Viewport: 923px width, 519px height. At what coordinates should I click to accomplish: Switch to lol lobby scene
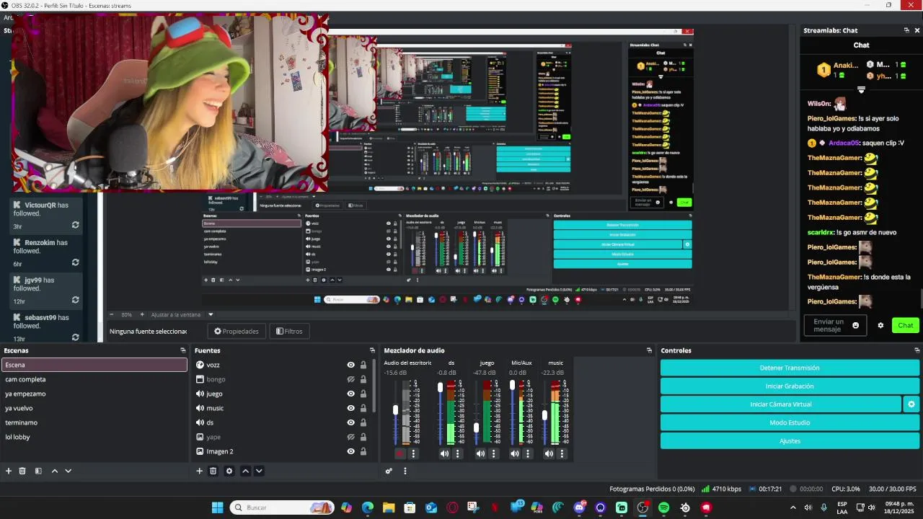pos(94,437)
